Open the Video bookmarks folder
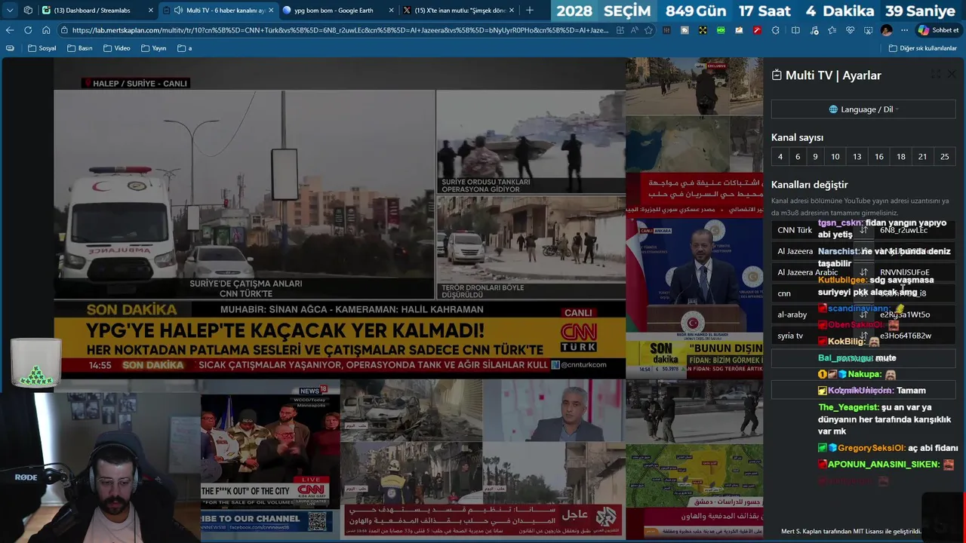The height and width of the screenshot is (543, 966). pyautogui.click(x=117, y=48)
